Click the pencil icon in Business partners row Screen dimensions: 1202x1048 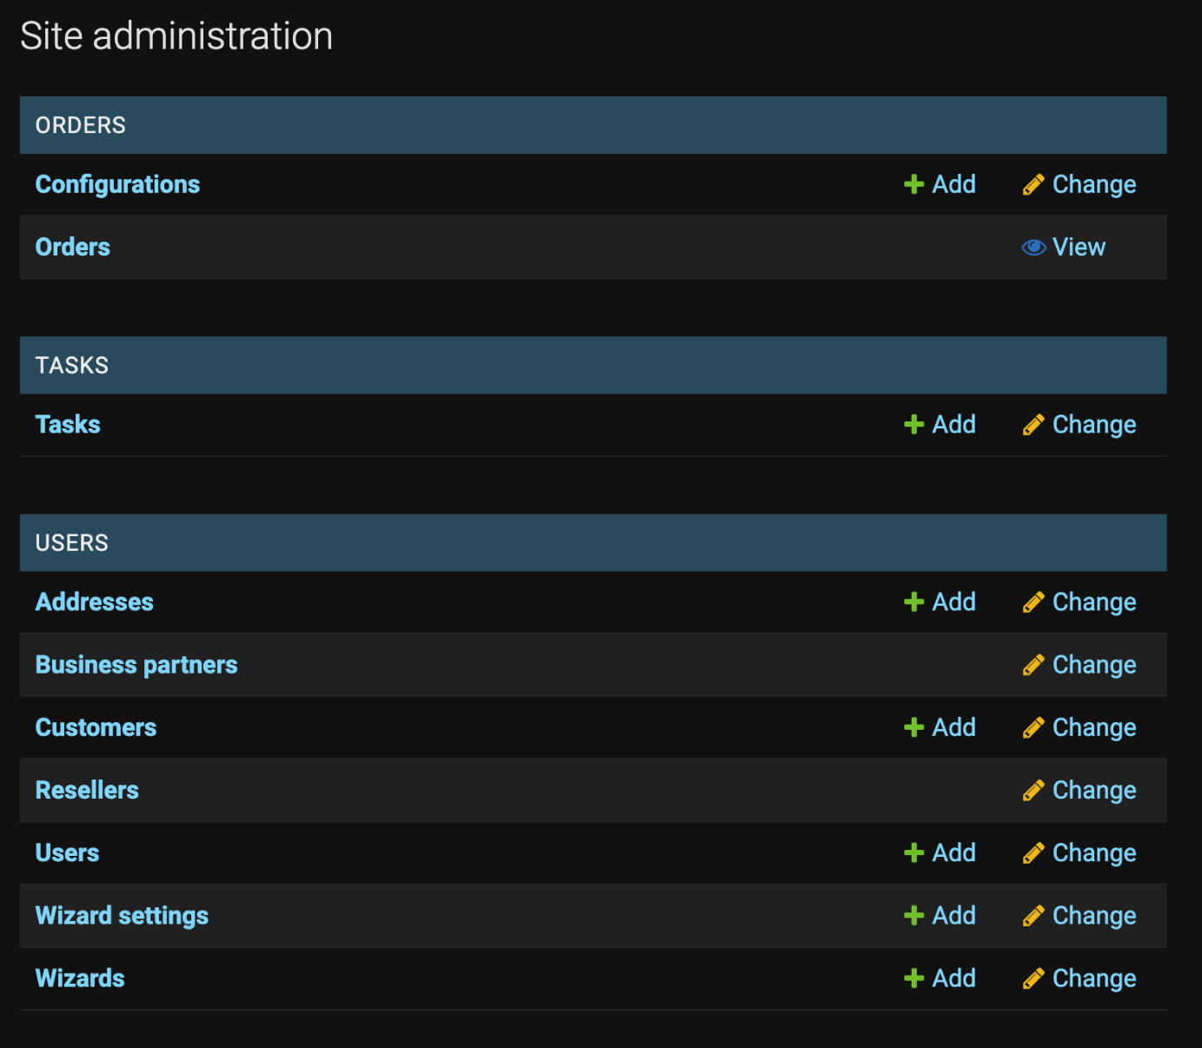tap(1033, 665)
